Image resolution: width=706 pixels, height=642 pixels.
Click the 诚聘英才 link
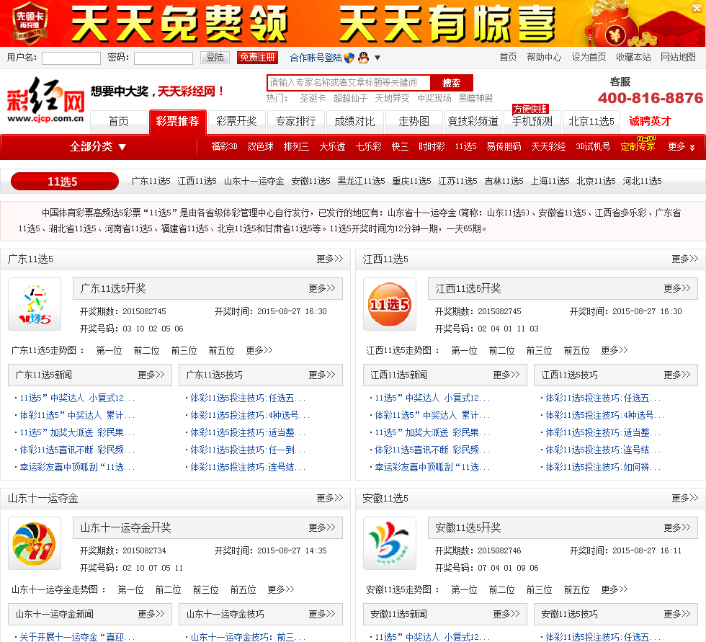click(x=650, y=122)
